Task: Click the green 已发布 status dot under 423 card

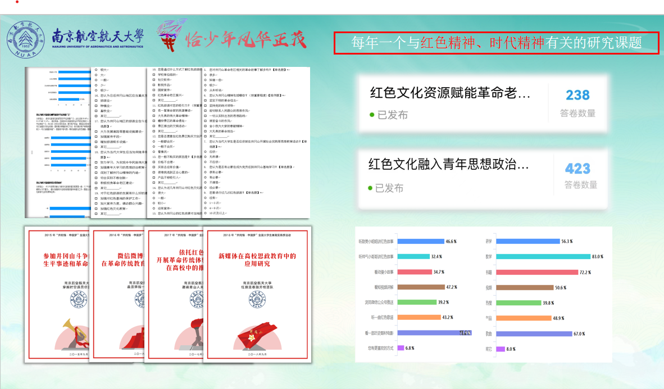Action: 371,188
